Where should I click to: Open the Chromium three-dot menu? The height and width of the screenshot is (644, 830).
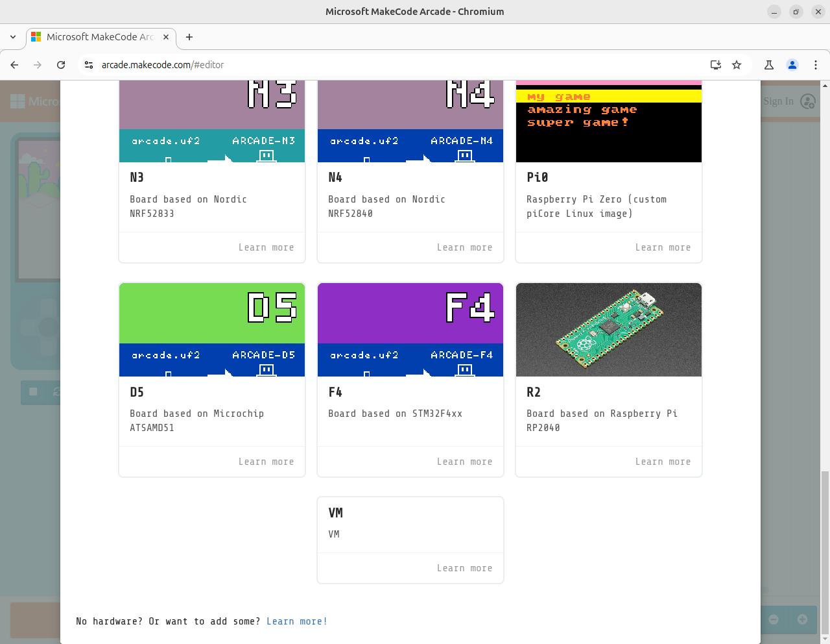(x=816, y=65)
